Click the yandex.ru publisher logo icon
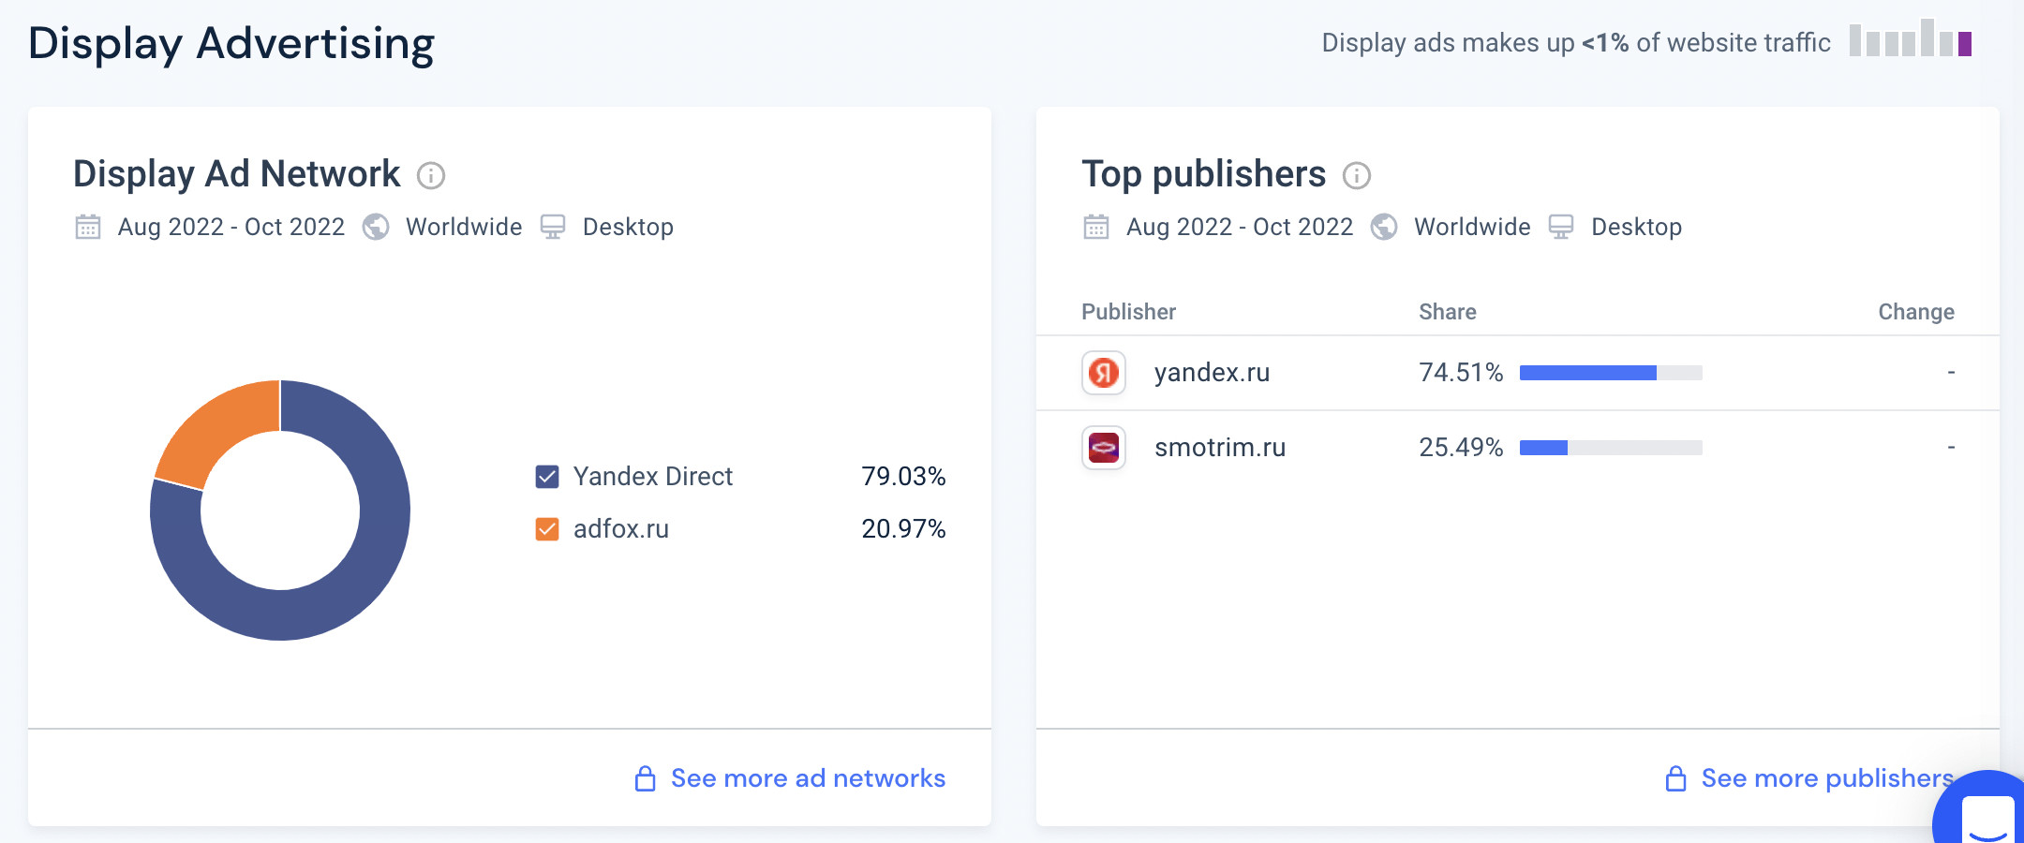Viewport: 2024px width, 843px height. point(1104,373)
